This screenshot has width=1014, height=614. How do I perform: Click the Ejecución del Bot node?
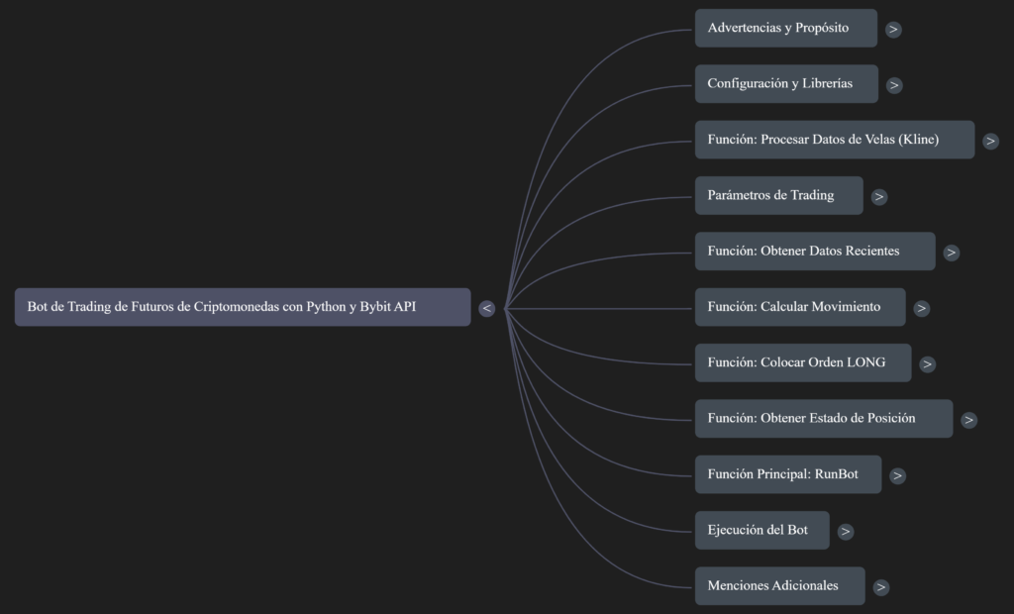pos(761,530)
